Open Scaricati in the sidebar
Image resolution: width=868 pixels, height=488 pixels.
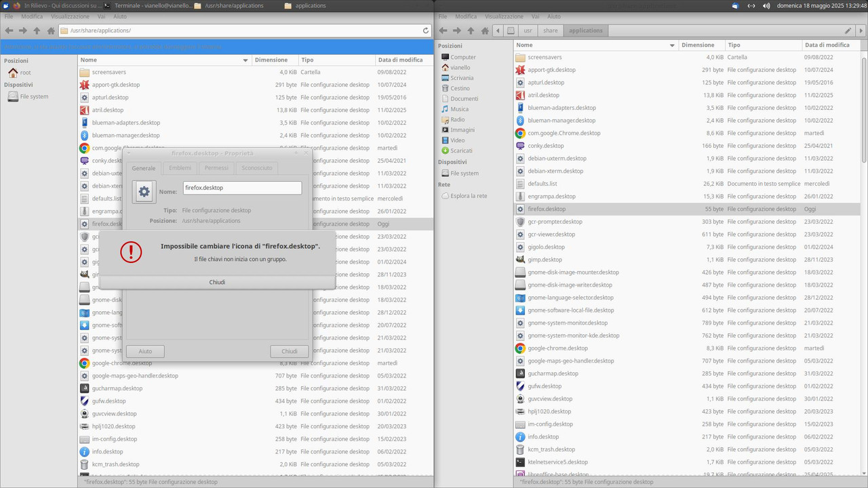click(461, 150)
